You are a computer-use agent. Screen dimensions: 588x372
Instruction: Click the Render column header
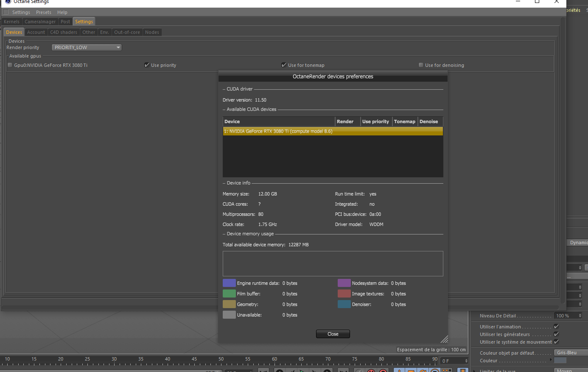coord(348,121)
